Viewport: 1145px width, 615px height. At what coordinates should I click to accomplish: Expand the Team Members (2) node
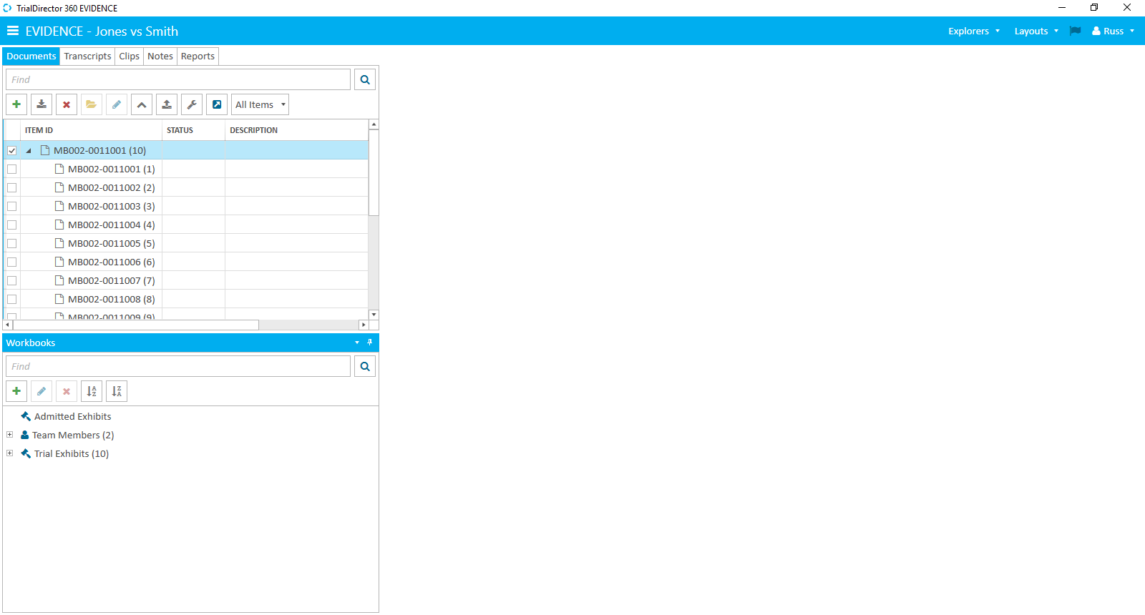pyautogui.click(x=10, y=435)
